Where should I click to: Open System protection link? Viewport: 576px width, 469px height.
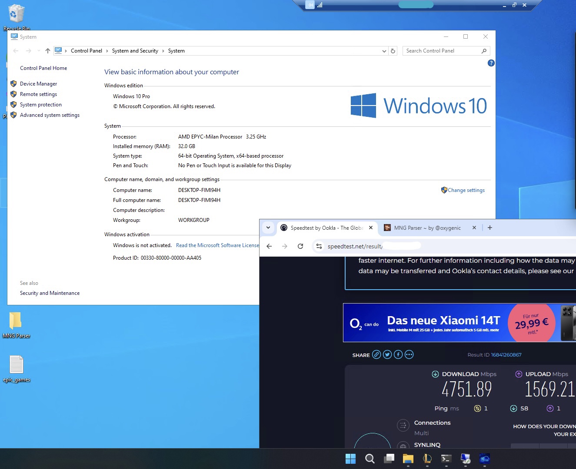click(x=40, y=105)
